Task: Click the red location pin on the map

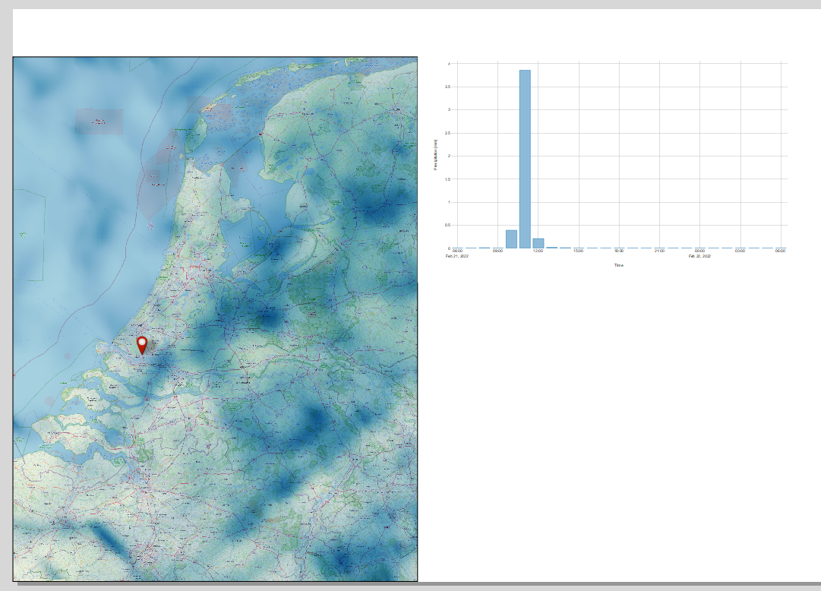Action: coord(142,346)
